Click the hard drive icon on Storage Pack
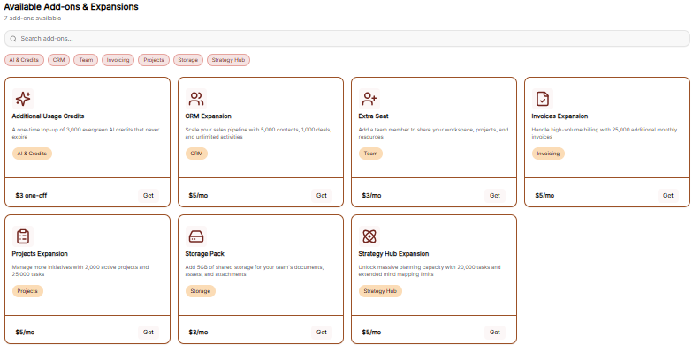The width and height of the screenshot is (693, 352). pos(196,236)
